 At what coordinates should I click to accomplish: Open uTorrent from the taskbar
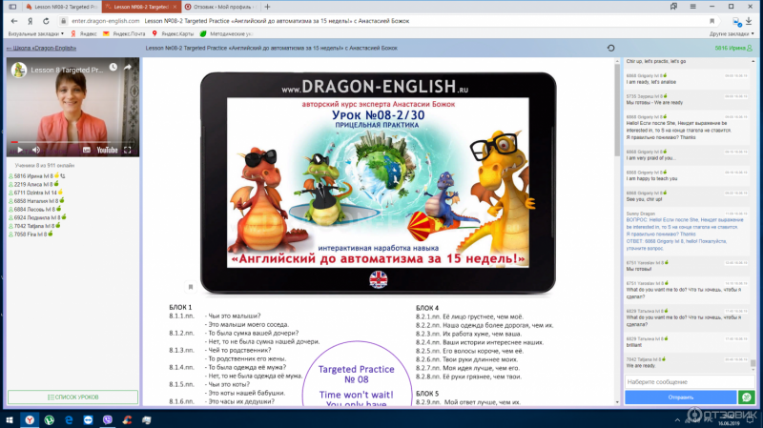[50, 419]
